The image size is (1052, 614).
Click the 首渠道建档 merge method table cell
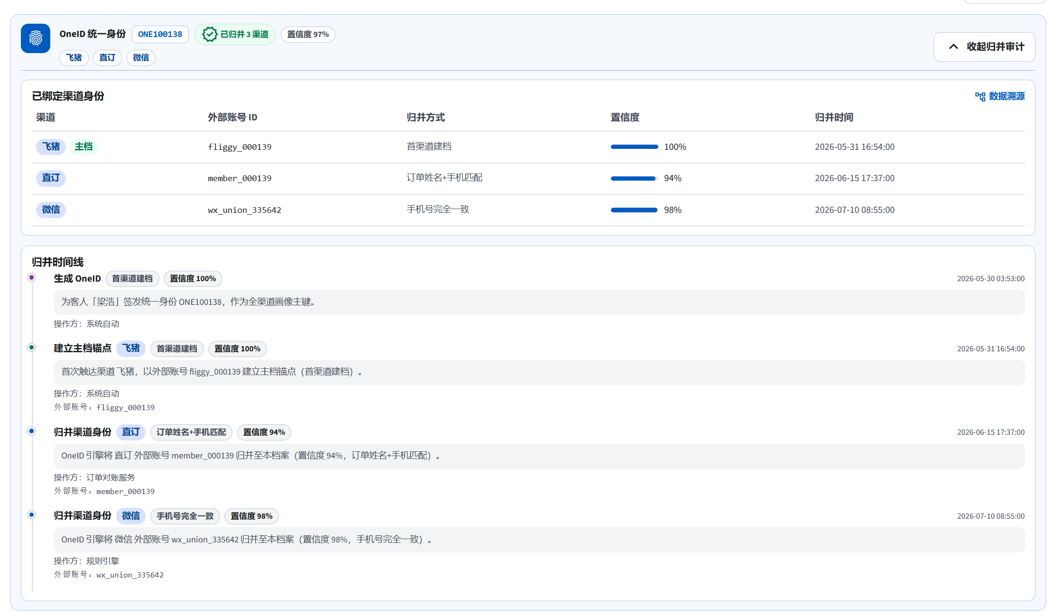click(x=429, y=147)
